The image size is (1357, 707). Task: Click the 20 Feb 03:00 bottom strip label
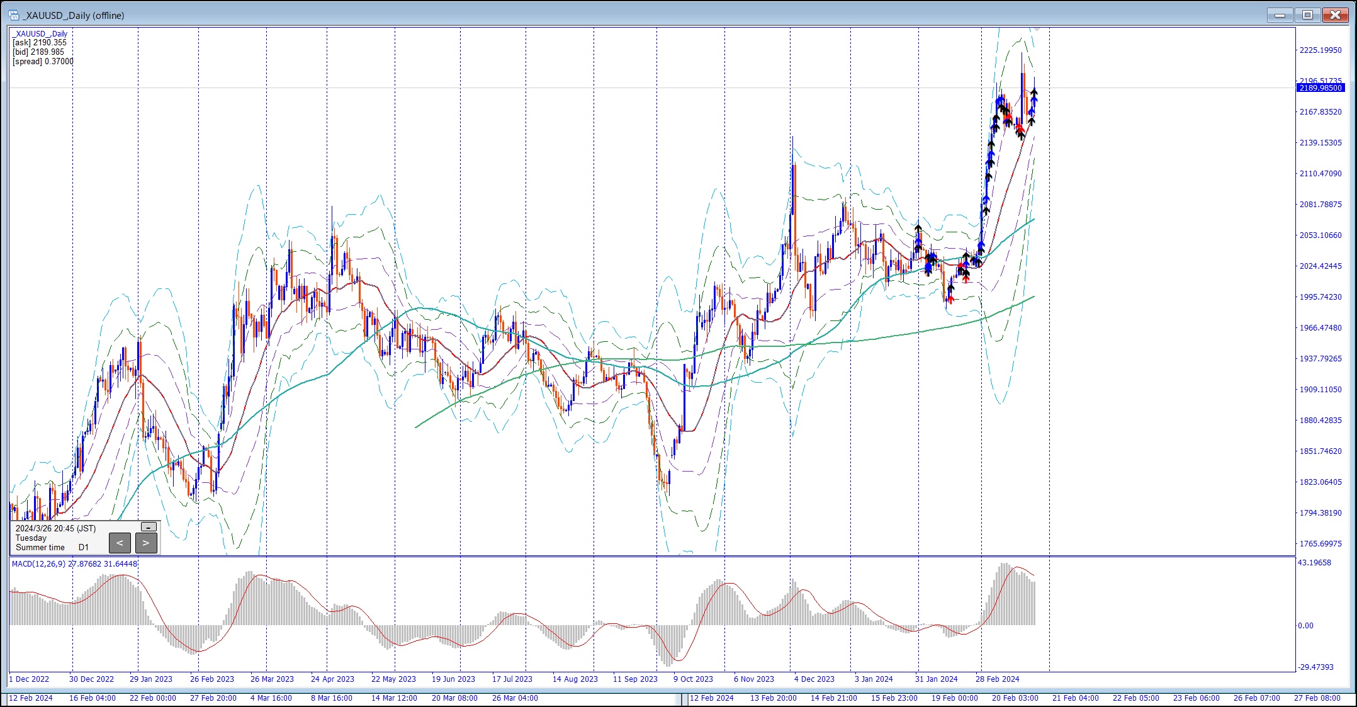1015,698
